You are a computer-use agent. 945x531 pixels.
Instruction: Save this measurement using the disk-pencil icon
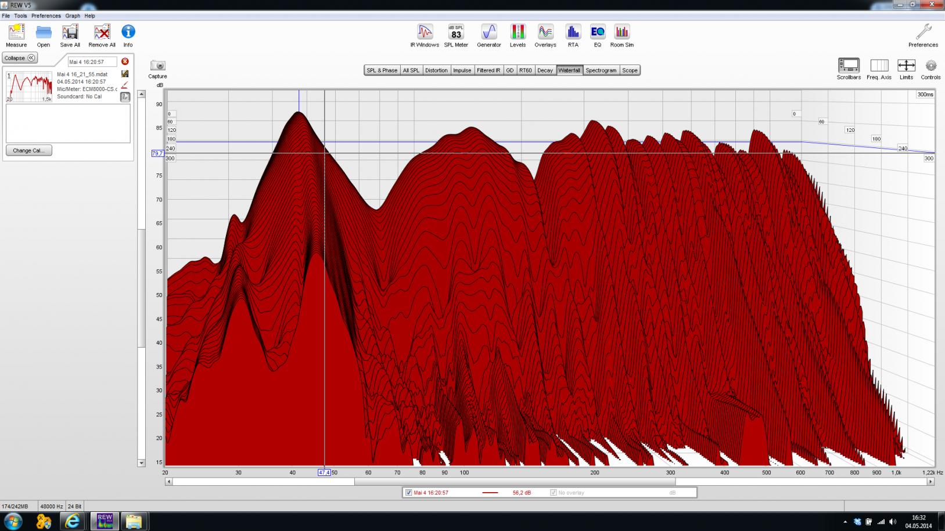point(125,74)
